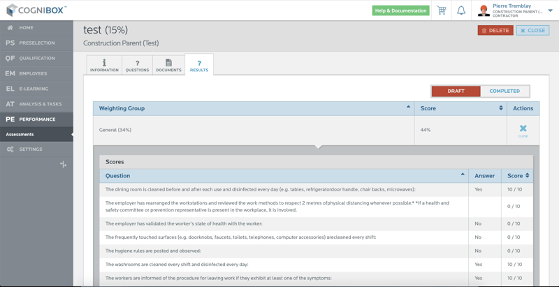Click the dining room cleaned question row
Screen dimensions: 559x287
317,189
